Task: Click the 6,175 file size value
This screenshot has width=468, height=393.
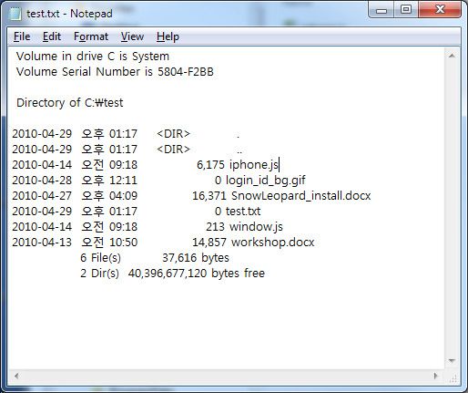Action: point(210,165)
